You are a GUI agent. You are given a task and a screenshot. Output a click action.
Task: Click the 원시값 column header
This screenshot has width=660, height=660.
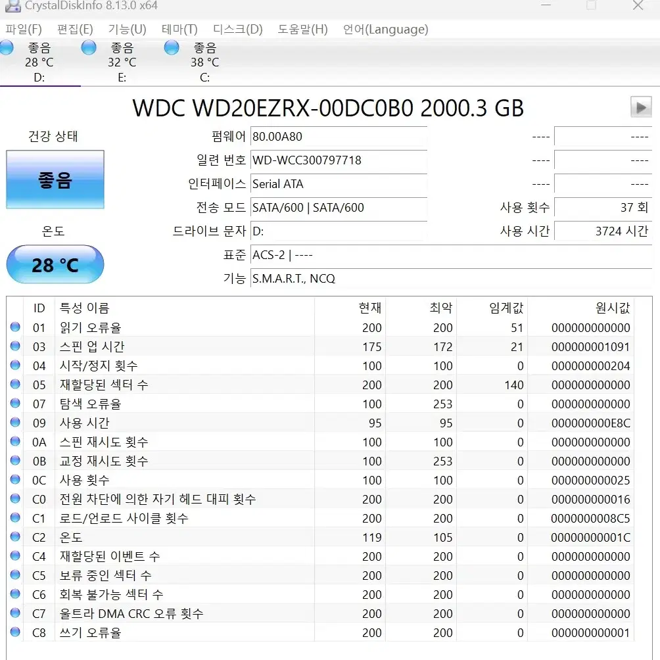click(x=581, y=308)
